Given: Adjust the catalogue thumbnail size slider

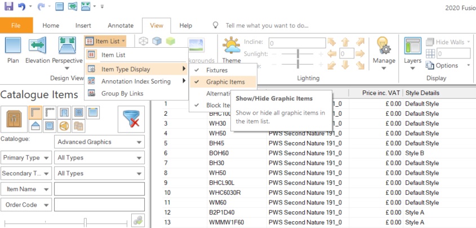Looking at the screenshot, I should 86,222.
